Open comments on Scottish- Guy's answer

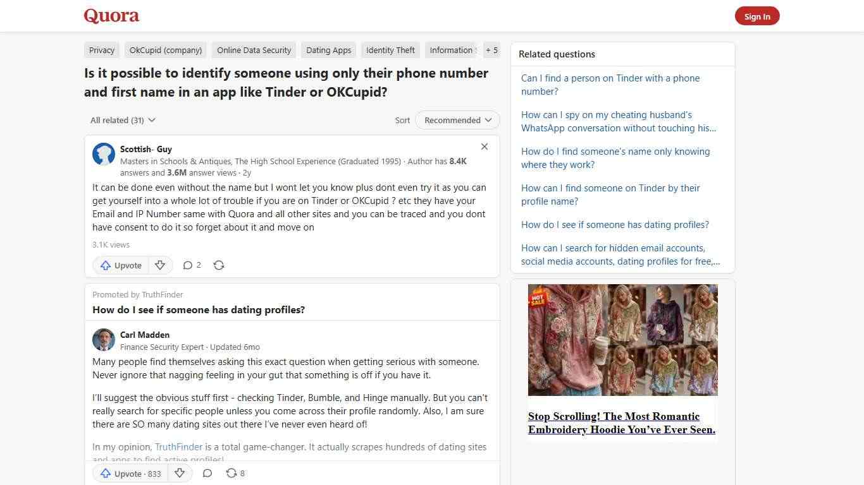pos(188,265)
